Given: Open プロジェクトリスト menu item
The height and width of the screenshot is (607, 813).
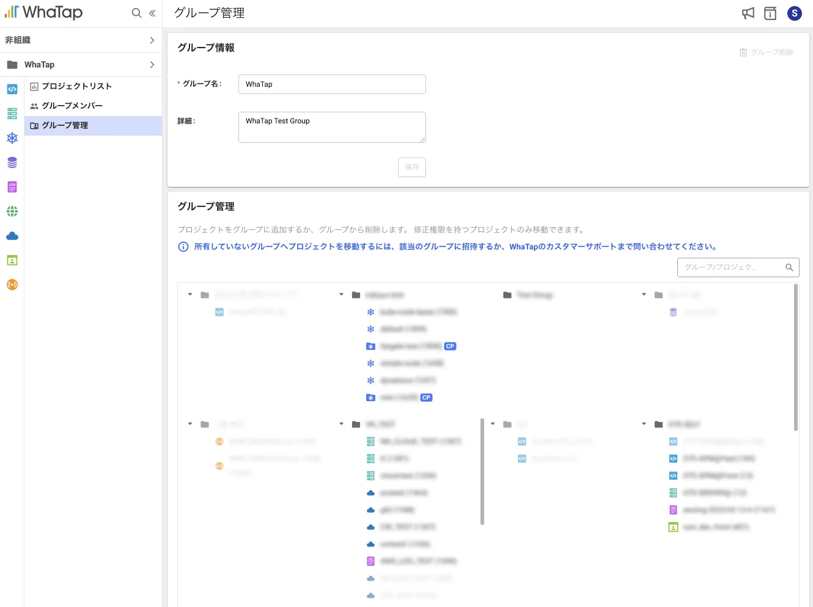Looking at the screenshot, I should [93, 86].
